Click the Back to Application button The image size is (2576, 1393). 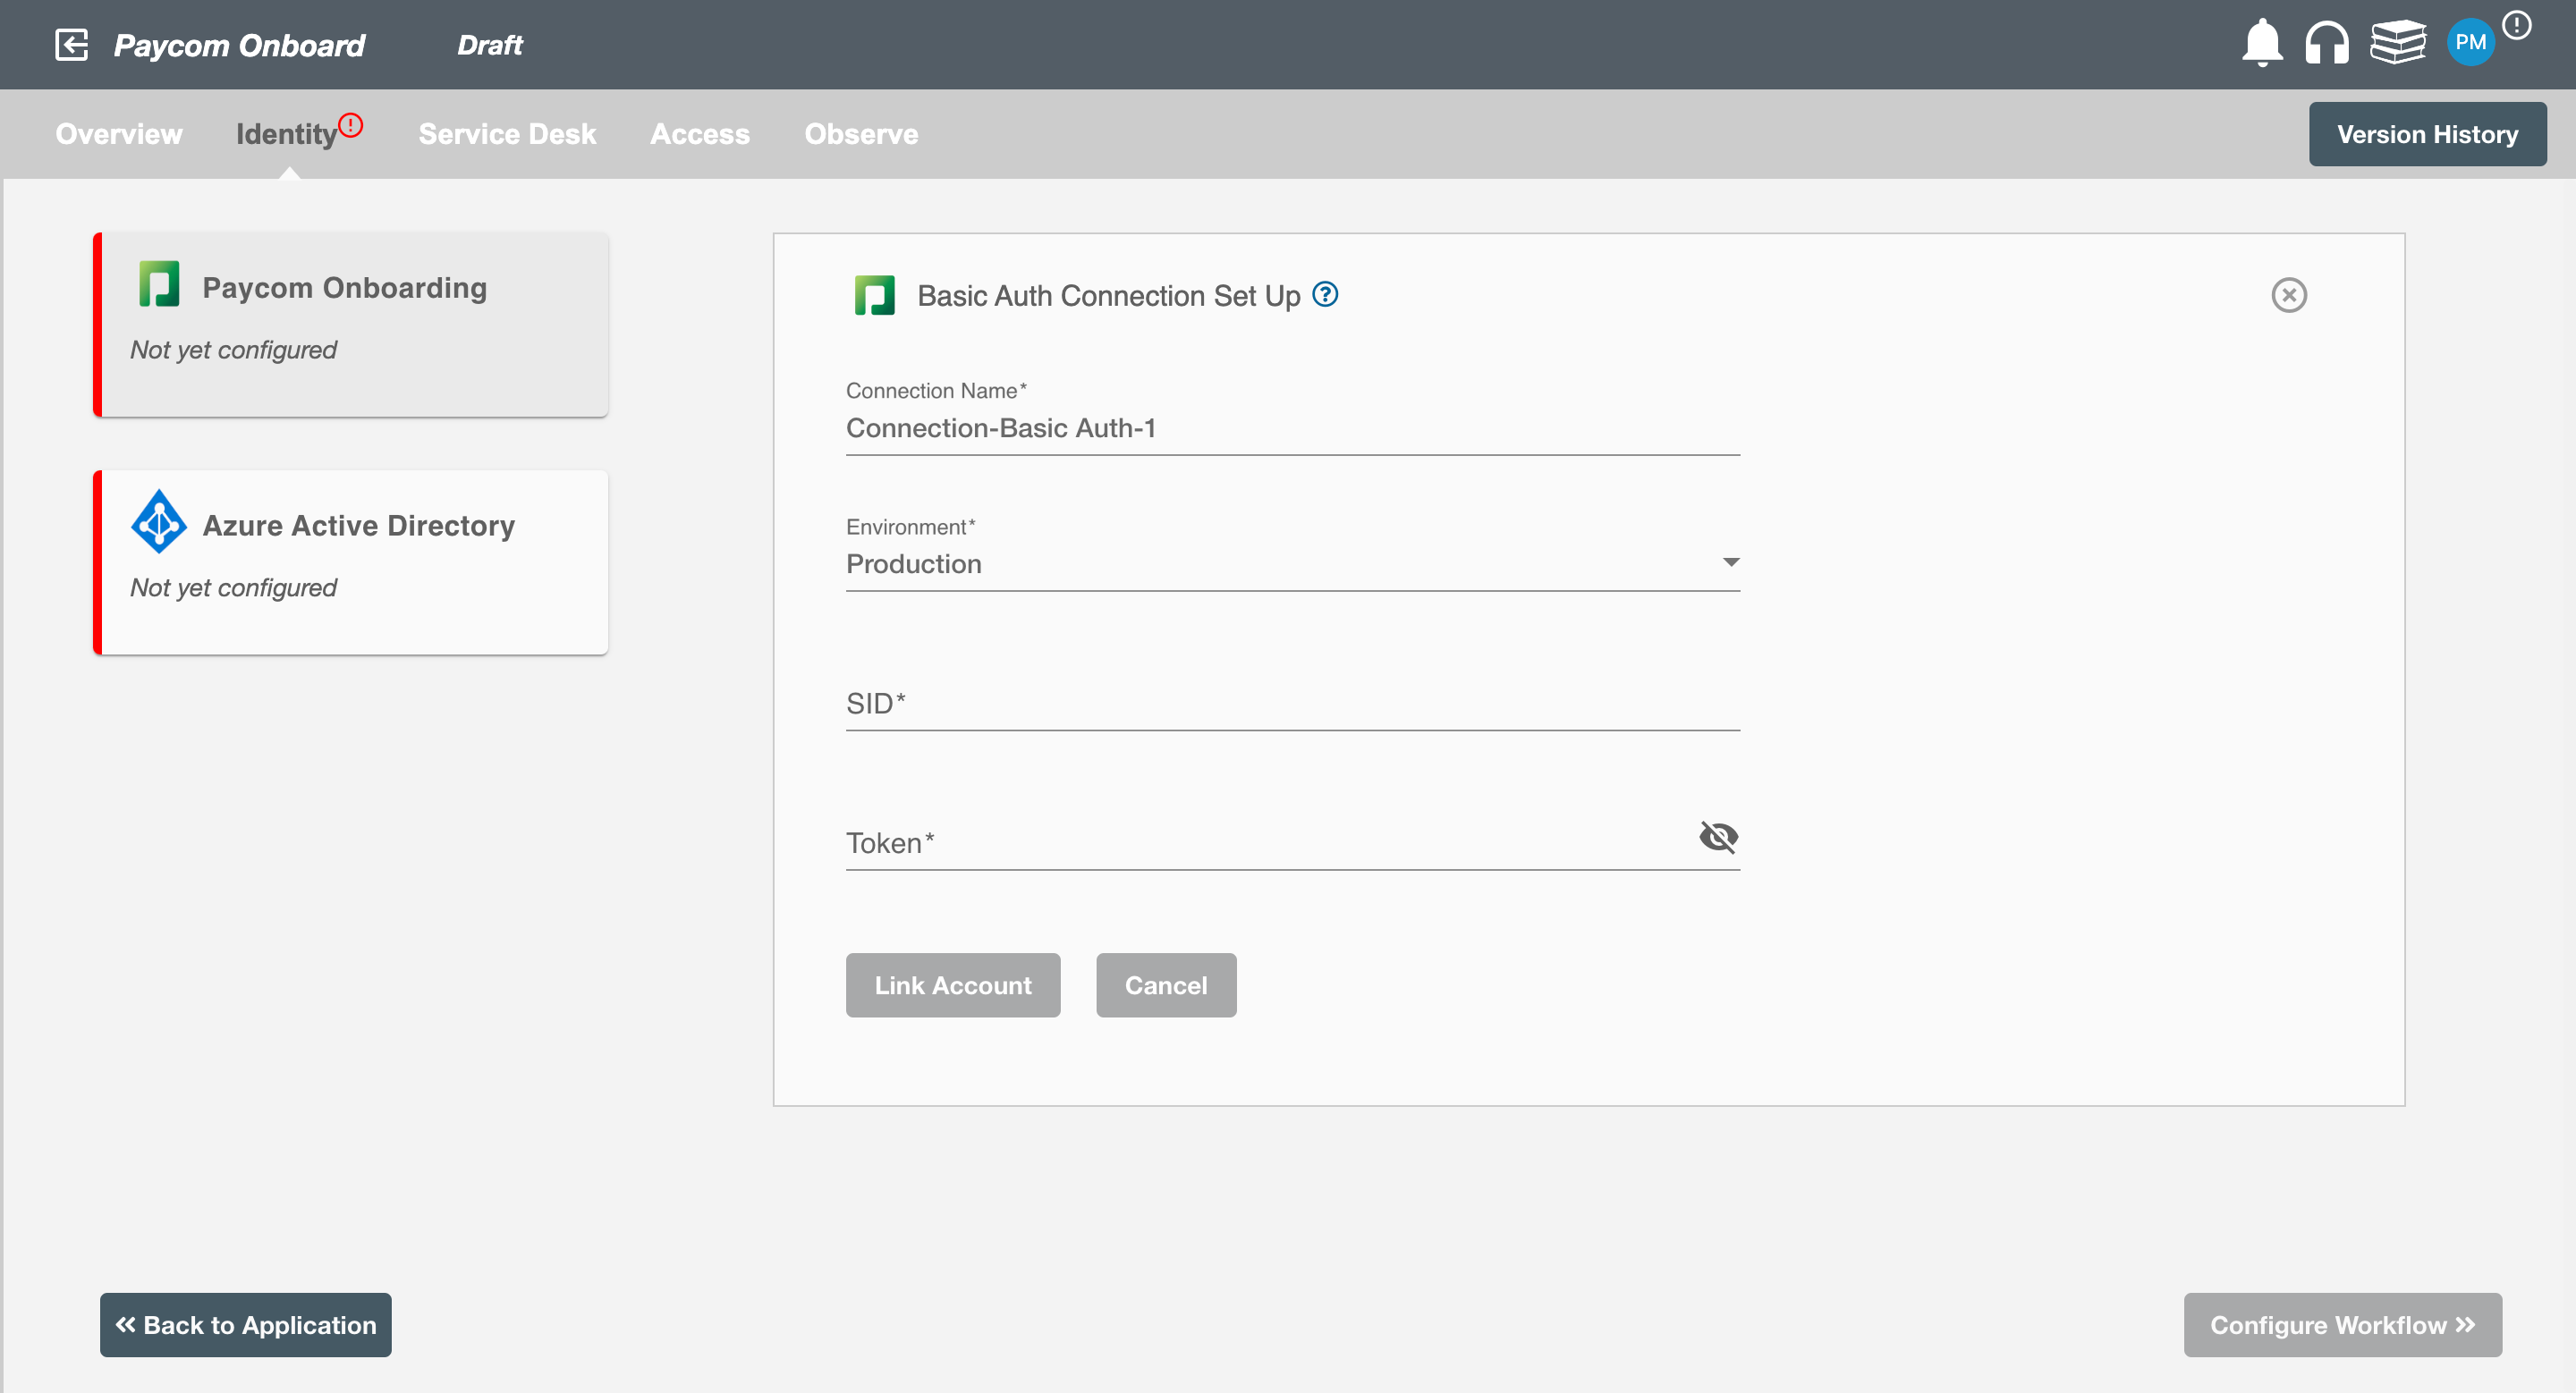[x=247, y=1324]
